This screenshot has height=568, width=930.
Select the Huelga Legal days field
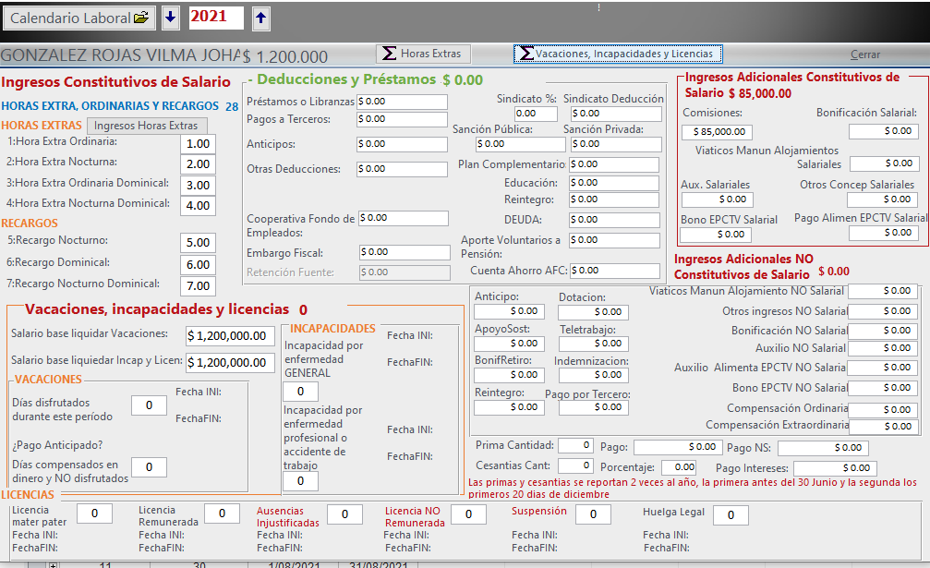(730, 515)
